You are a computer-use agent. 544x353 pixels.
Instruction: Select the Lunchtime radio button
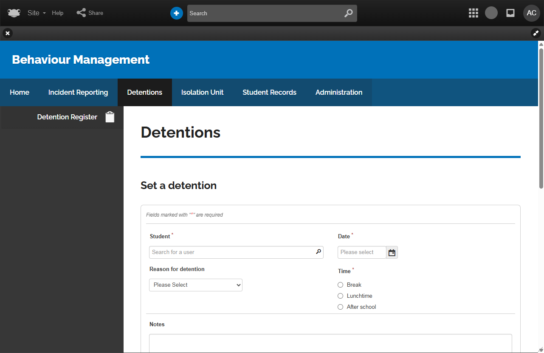340,296
